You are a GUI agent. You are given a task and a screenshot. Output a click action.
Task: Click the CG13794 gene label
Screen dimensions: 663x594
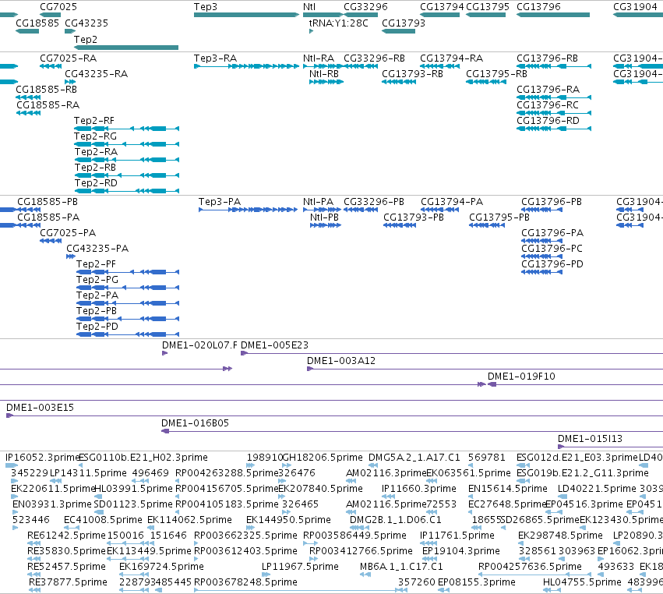point(442,7)
